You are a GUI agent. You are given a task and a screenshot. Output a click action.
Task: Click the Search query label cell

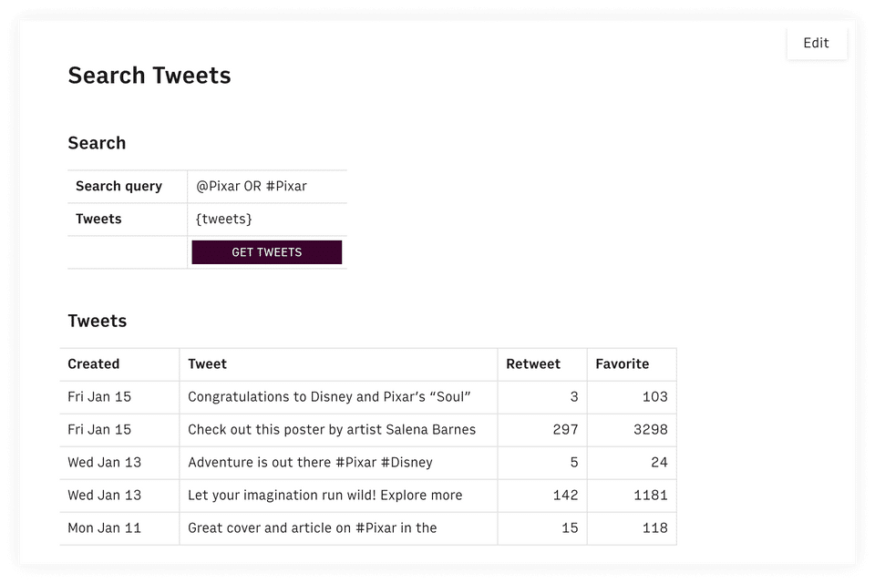(119, 187)
